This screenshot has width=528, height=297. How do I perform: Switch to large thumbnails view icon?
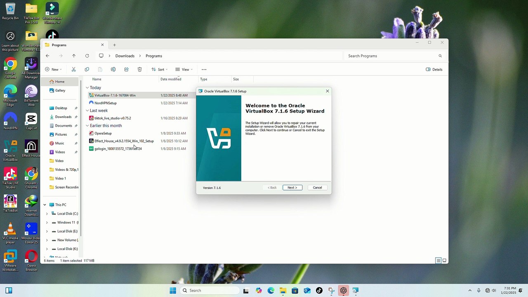445,261
